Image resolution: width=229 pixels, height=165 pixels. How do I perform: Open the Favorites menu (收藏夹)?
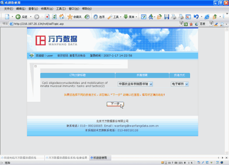click(x=47, y=9)
